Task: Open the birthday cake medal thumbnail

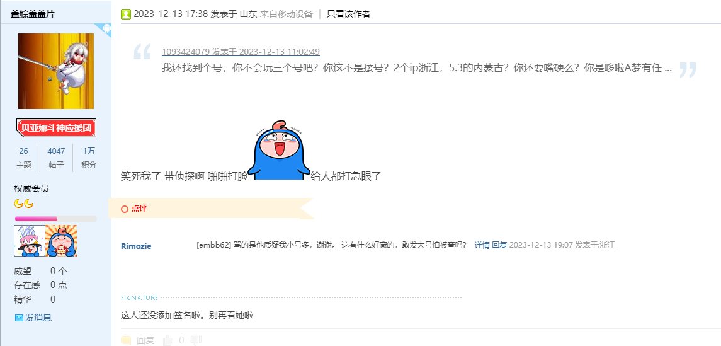Action: pyautogui.click(x=30, y=241)
